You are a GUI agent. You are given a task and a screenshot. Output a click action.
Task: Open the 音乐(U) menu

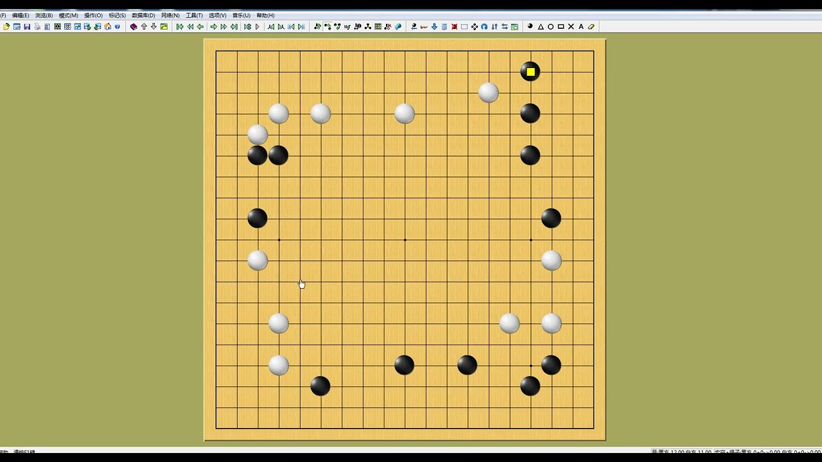click(x=241, y=15)
